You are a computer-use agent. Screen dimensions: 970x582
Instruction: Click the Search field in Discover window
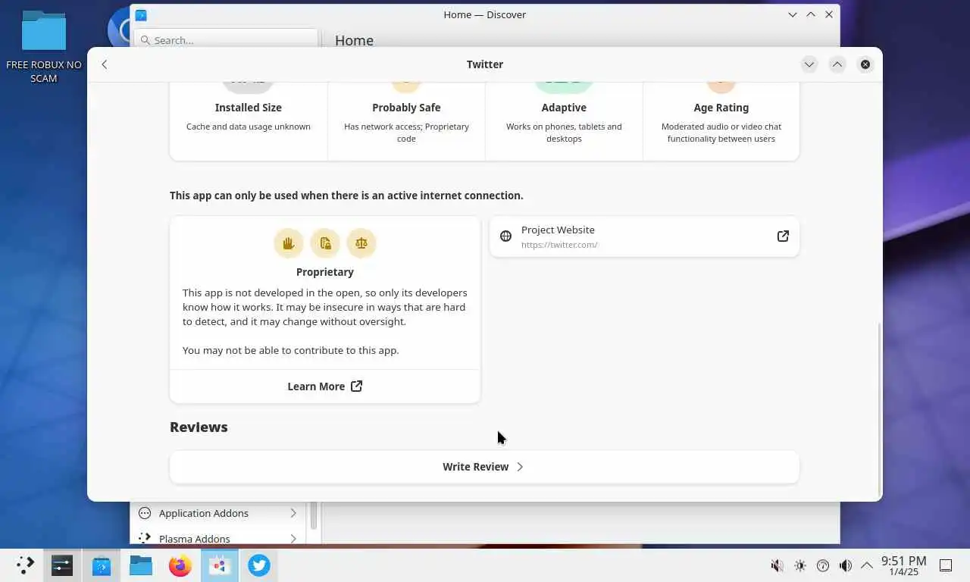[x=226, y=40]
